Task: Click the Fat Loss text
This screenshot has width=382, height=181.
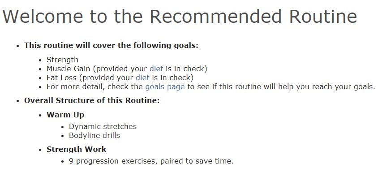Action: (x=61, y=78)
